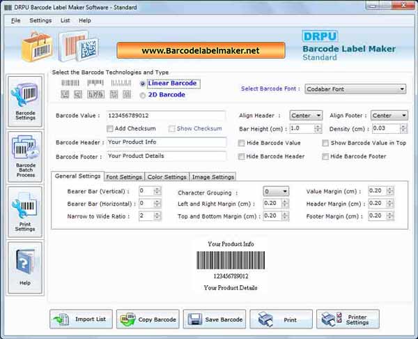Open the Align Header dropdown

pyautogui.click(x=306, y=116)
